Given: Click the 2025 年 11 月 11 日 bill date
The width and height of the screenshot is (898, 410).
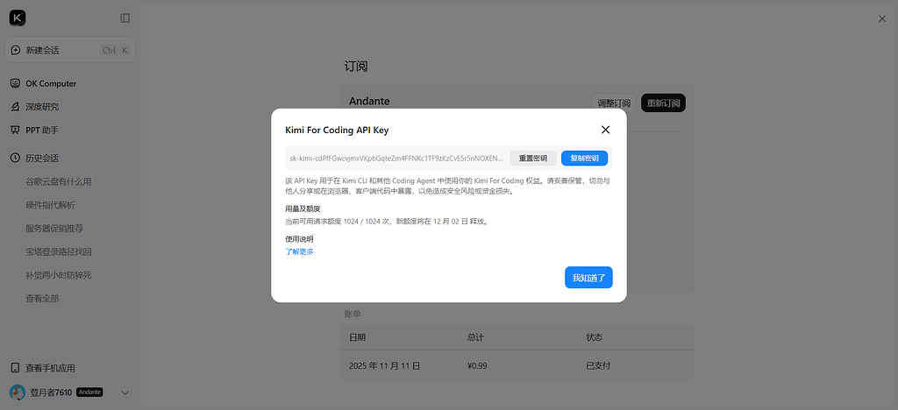Looking at the screenshot, I should (x=385, y=366).
